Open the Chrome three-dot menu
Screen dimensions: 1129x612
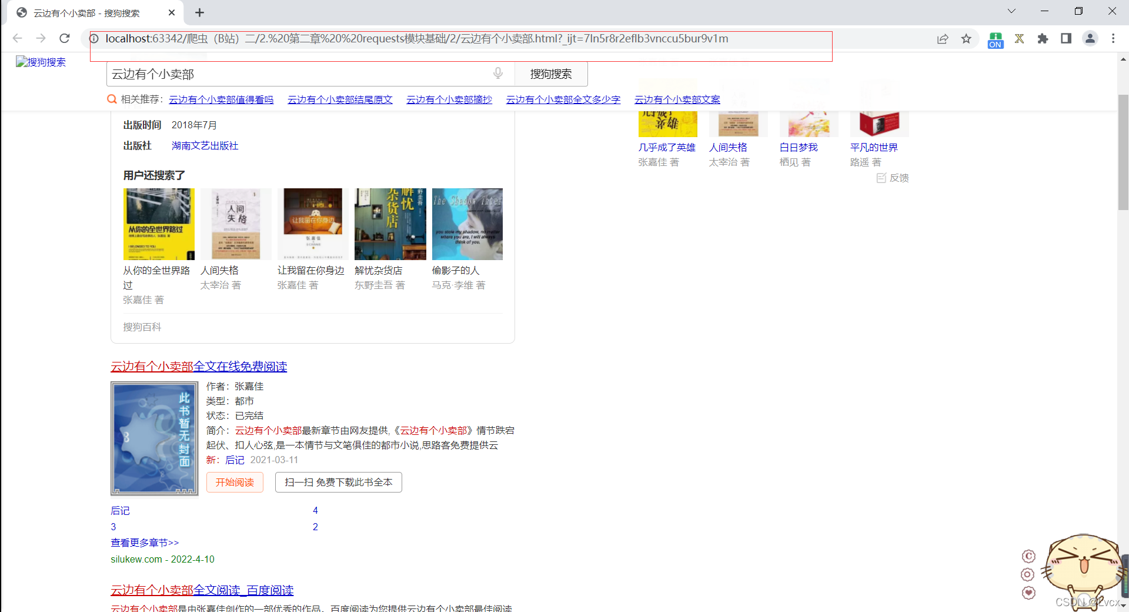coord(1113,38)
